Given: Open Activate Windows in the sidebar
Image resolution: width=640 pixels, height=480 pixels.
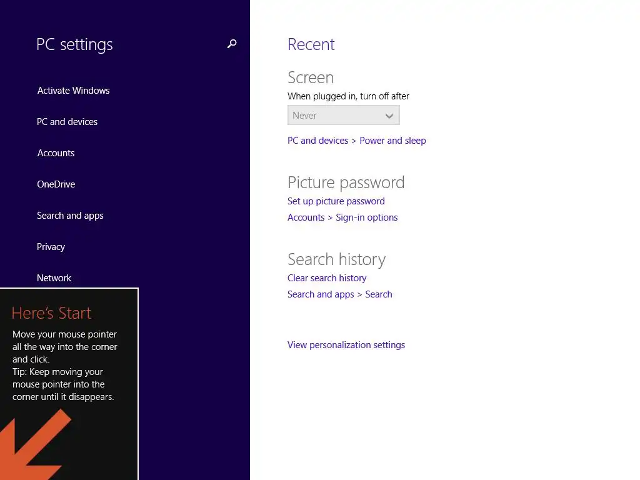Looking at the screenshot, I should tap(73, 91).
